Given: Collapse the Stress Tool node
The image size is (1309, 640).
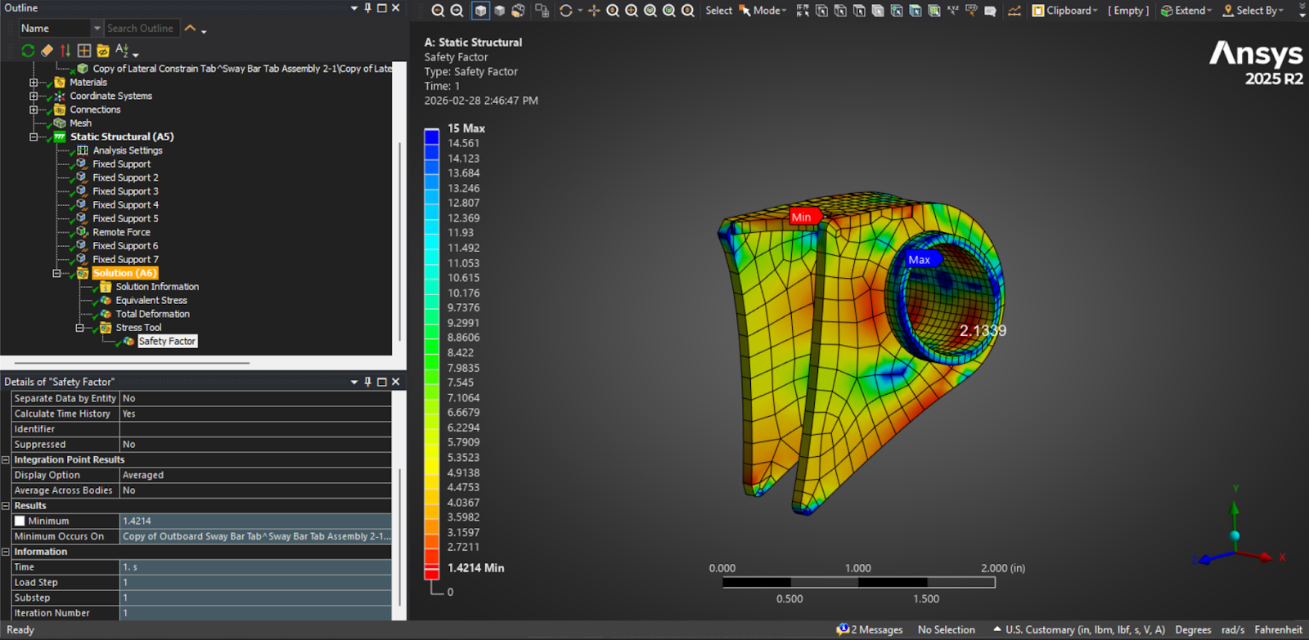Looking at the screenshot, I should point(79,328).
